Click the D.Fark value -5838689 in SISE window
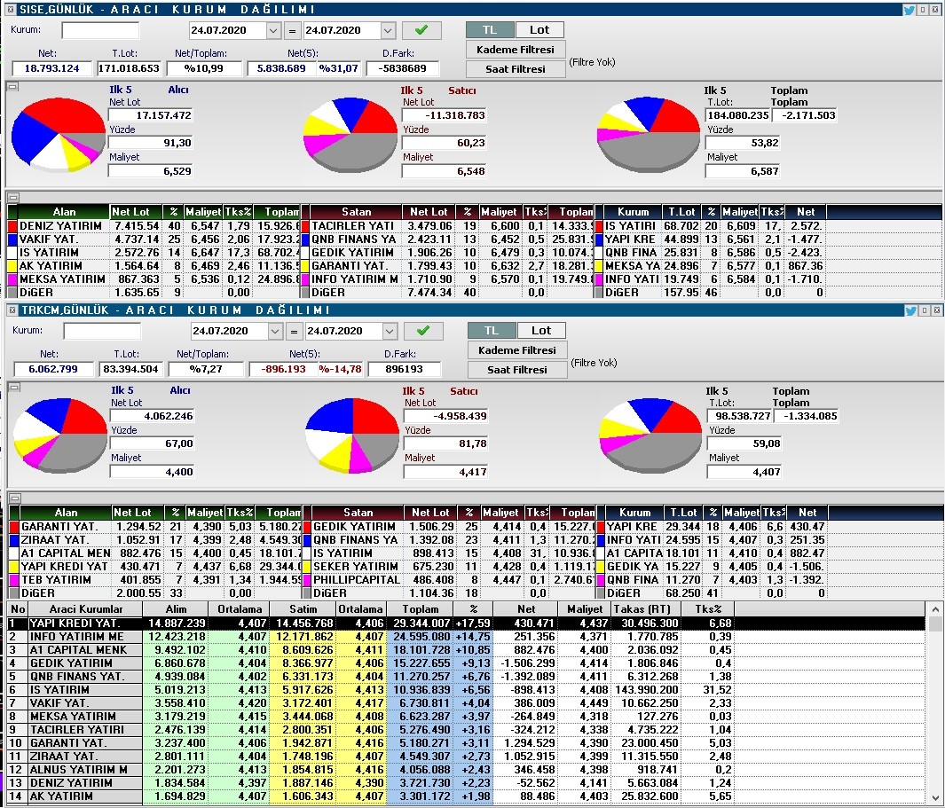Screen dimensions: 945x808 tap(403, 68)
